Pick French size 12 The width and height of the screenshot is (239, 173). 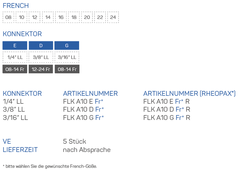click(35, 18)
